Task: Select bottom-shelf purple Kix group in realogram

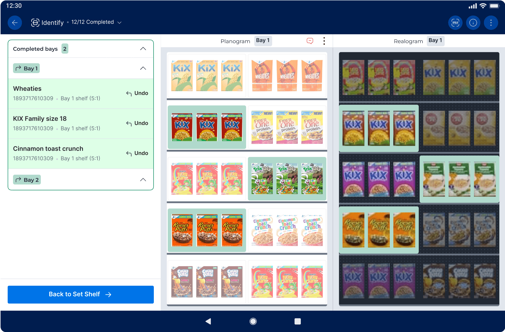Action: 379,281
